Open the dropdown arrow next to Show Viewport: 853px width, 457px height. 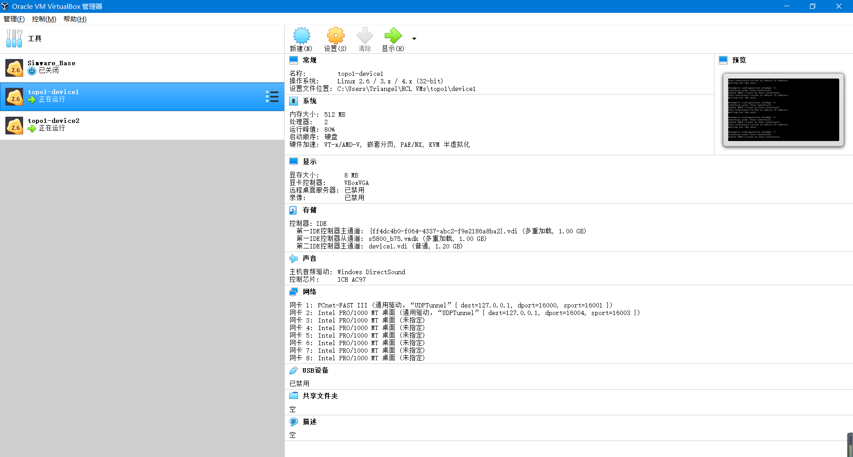414,39
